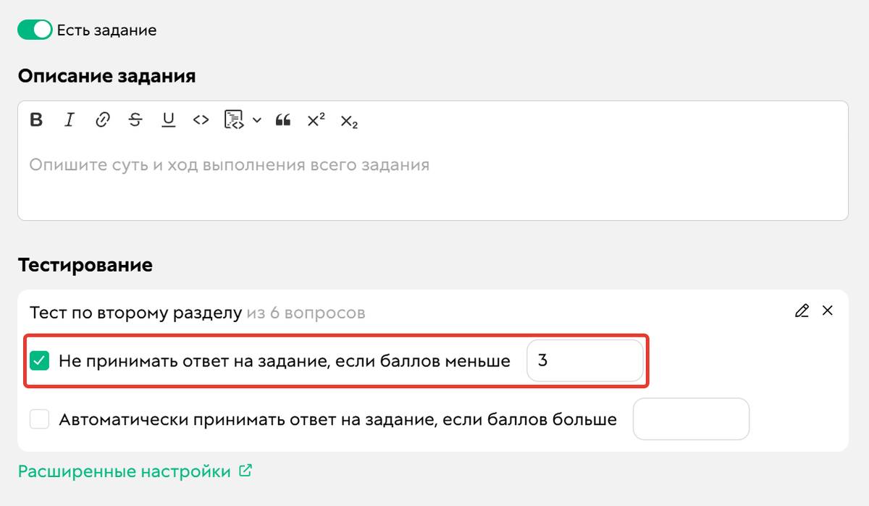
Task: Apply superscript formatting
Action: (x=316, y=120)
